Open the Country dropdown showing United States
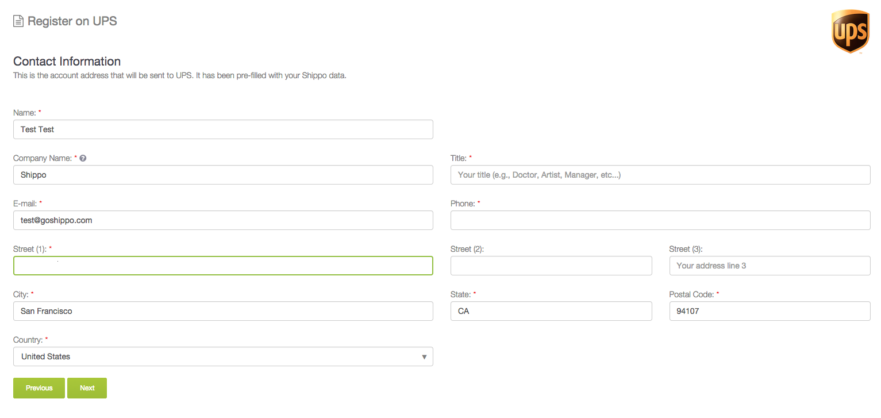The height and width of the screenshot is (418, 881). click(223, 356)
